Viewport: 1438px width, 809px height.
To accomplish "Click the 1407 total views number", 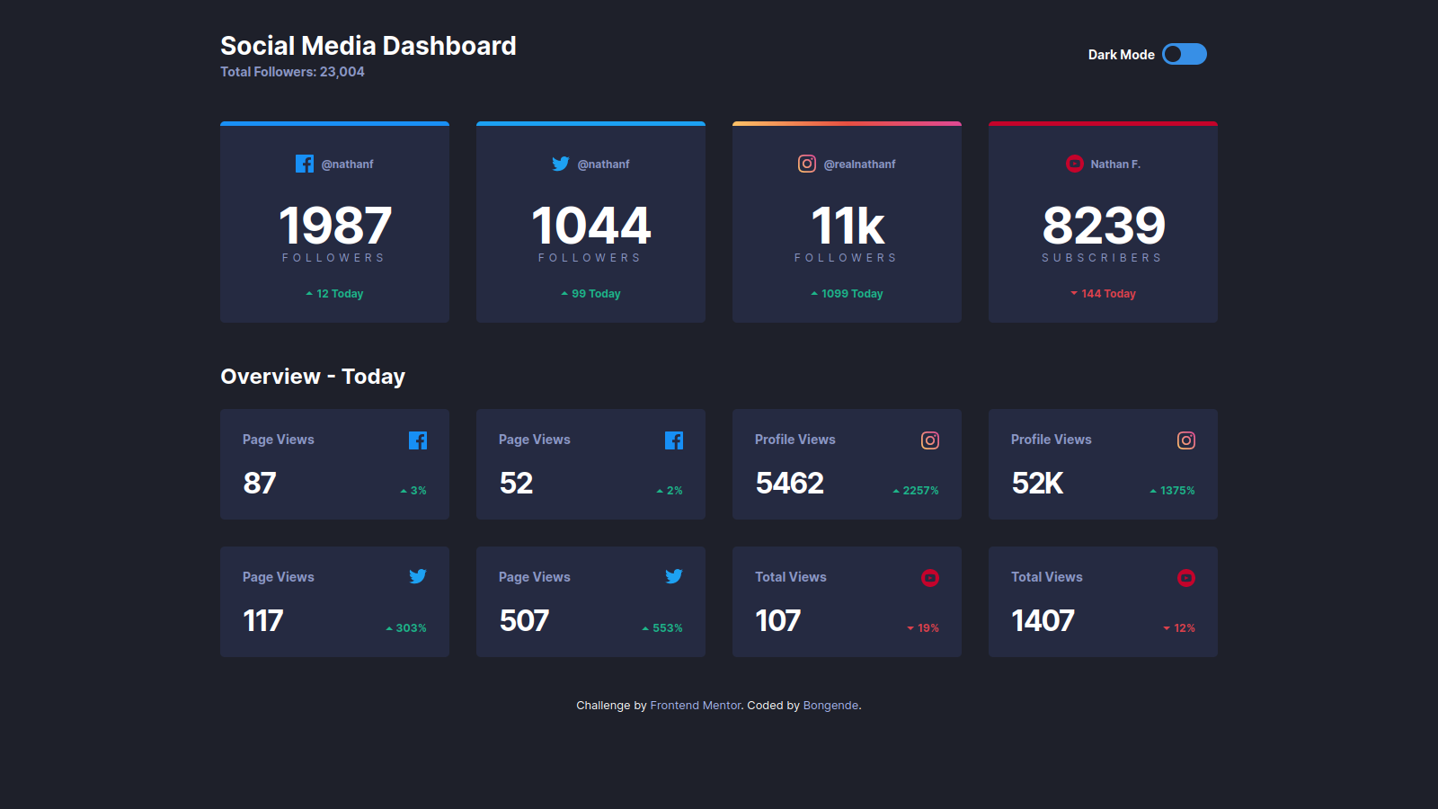I will coord(1043,621).
